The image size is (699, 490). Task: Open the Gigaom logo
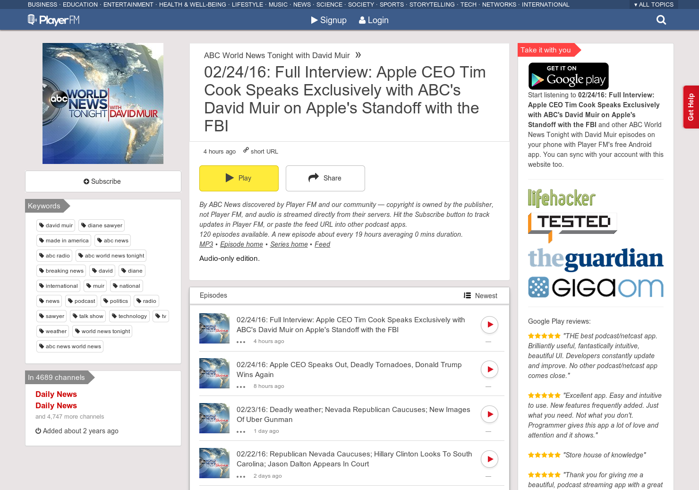pyautogui.click(x=596, y=287)
